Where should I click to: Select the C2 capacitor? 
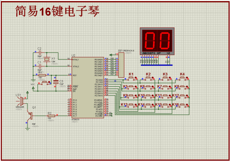click(40, 52)
